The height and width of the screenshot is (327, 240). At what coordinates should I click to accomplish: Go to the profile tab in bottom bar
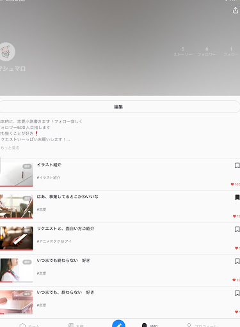[x=202, y=325]
